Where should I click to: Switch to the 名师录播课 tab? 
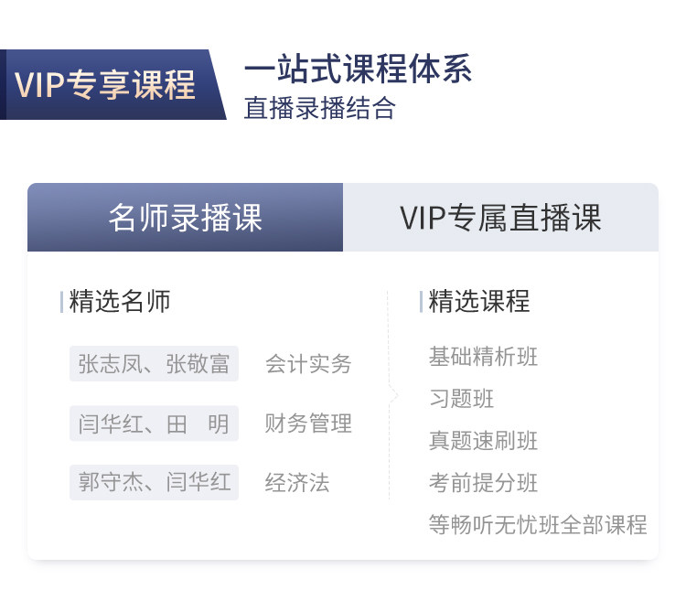click(x=185, y=218)
